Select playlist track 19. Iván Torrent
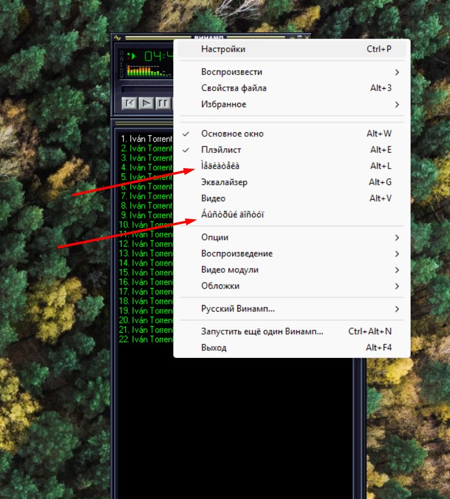This screenshot has width=450, height=499. tap(146, 310)
